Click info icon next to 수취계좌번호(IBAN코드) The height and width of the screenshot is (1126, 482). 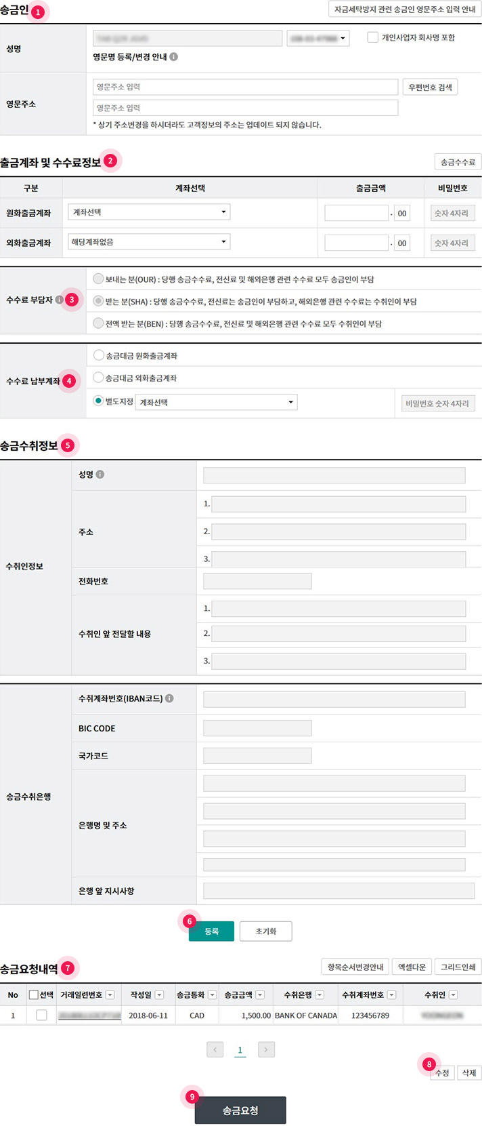click(169, 698)
